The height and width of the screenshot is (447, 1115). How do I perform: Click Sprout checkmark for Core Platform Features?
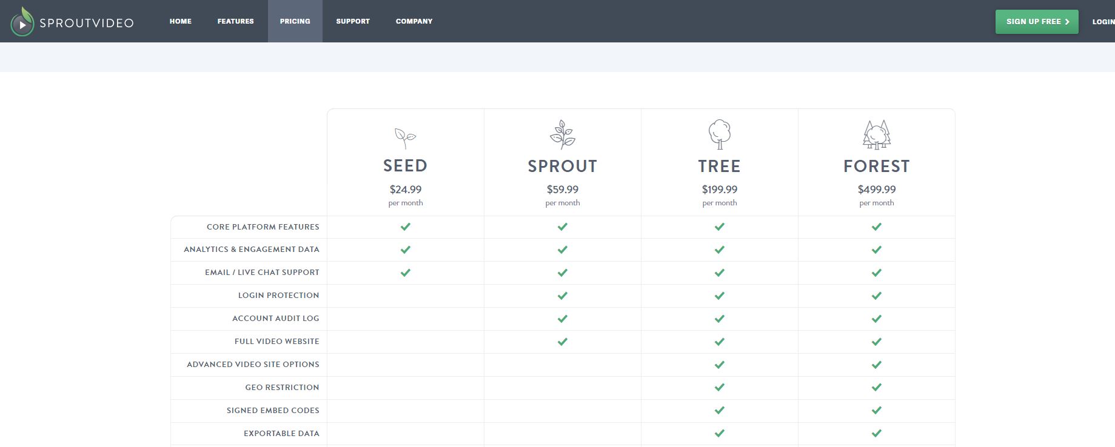tap(563, 227)
